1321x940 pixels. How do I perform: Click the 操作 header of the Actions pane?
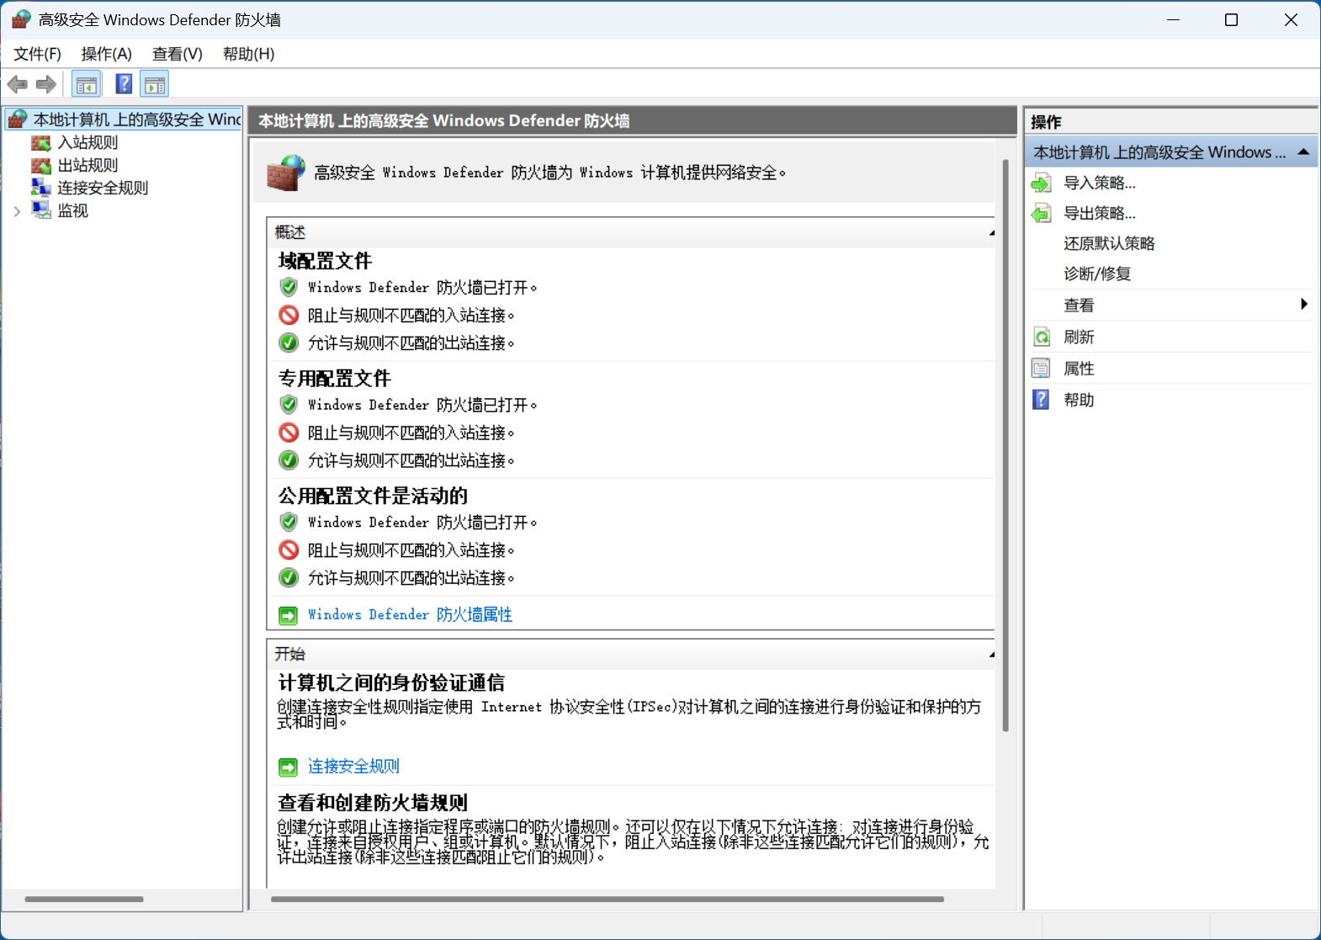pos(1046,122)
